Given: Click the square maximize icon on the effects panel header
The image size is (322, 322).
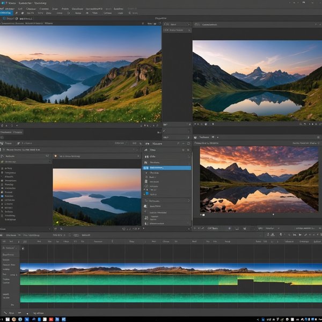Looking at the screenshot, I should (x=188, y=143).
